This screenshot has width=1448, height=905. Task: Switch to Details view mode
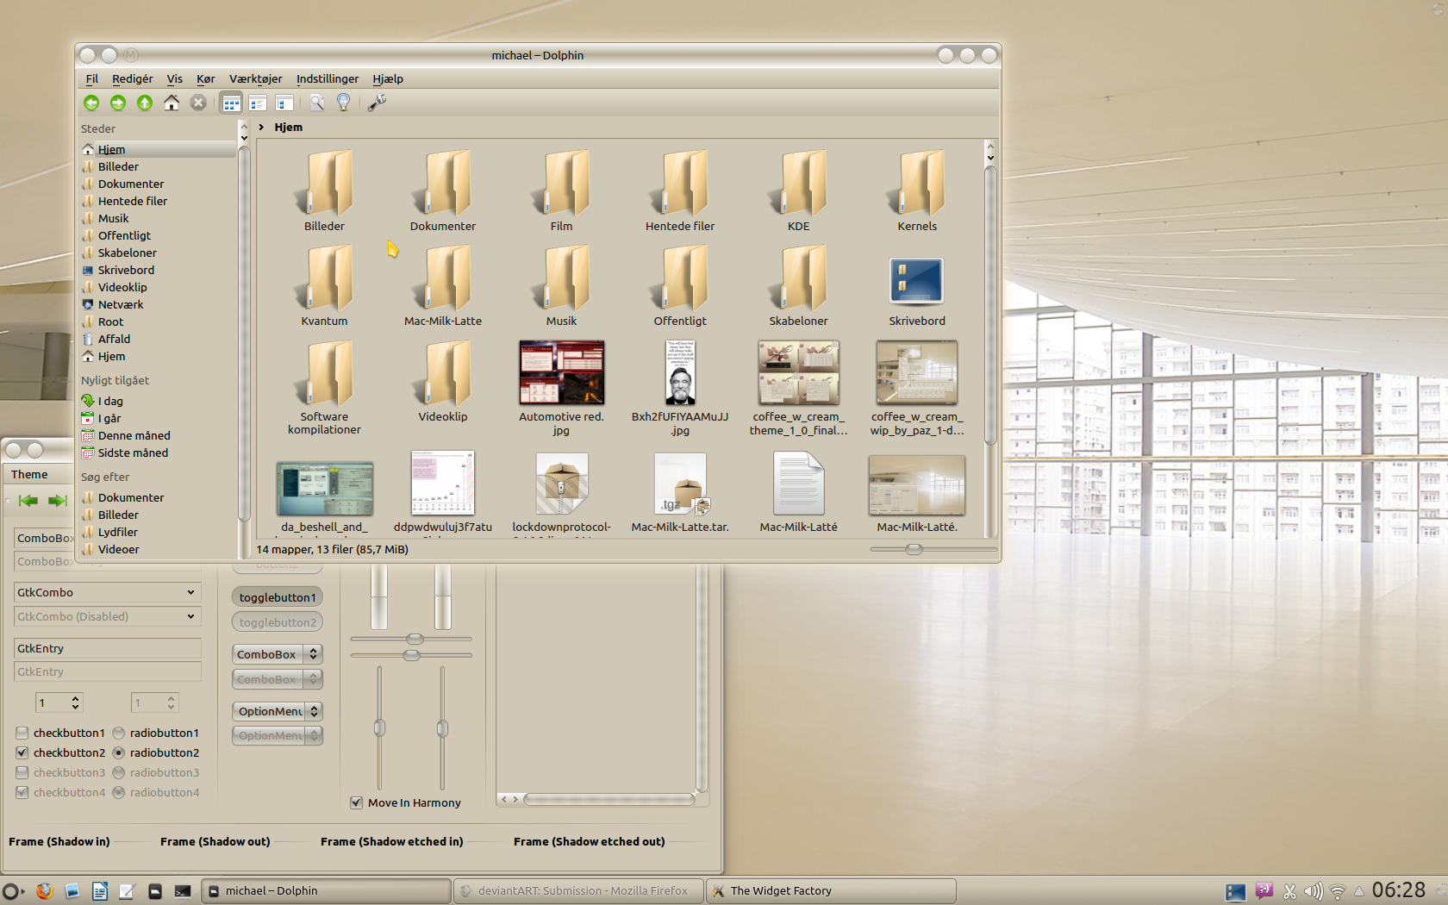click(258, 103)
